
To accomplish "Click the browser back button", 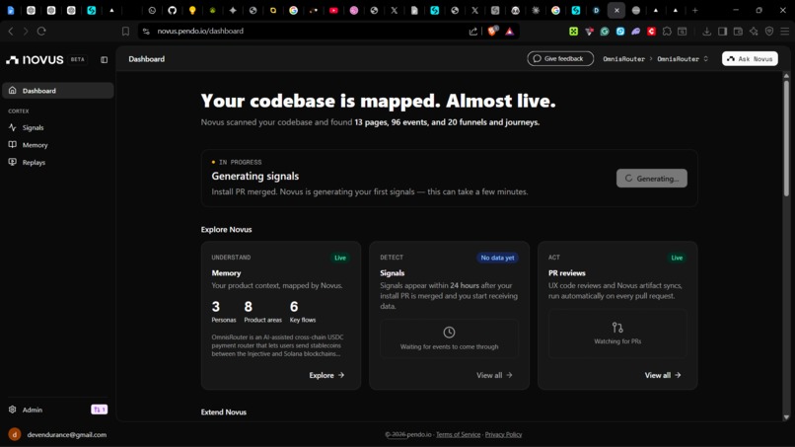I will coord(11,31).
